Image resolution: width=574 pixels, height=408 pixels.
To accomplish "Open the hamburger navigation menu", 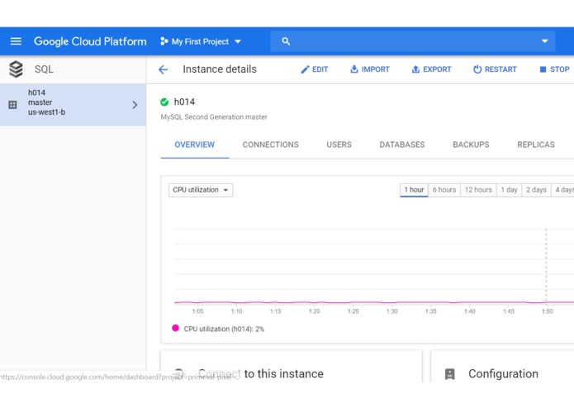I will (16, 41).
